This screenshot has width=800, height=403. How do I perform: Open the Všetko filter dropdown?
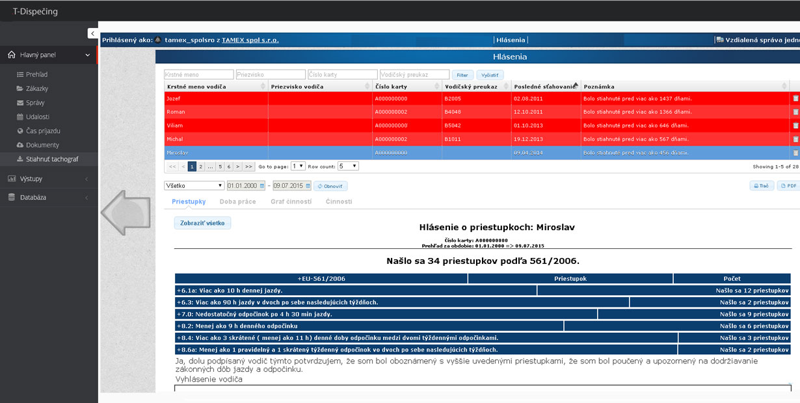click(194, 186)
